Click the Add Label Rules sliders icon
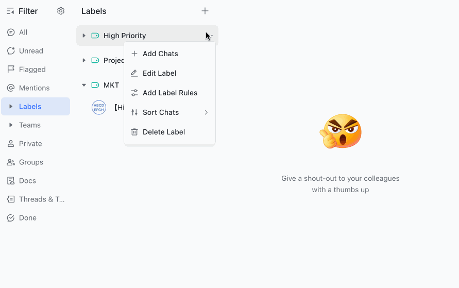 pos(134,93)
